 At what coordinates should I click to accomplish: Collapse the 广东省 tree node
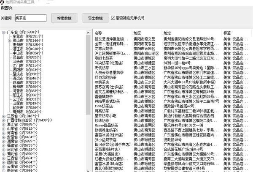(4, 33)
